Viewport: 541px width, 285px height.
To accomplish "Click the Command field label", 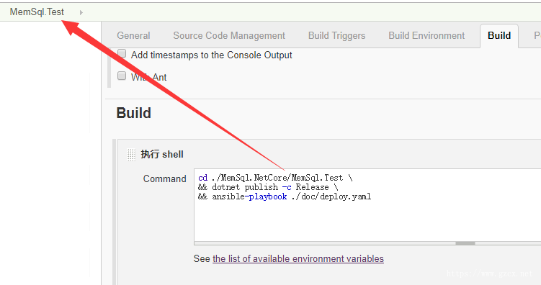I will 164,179.
